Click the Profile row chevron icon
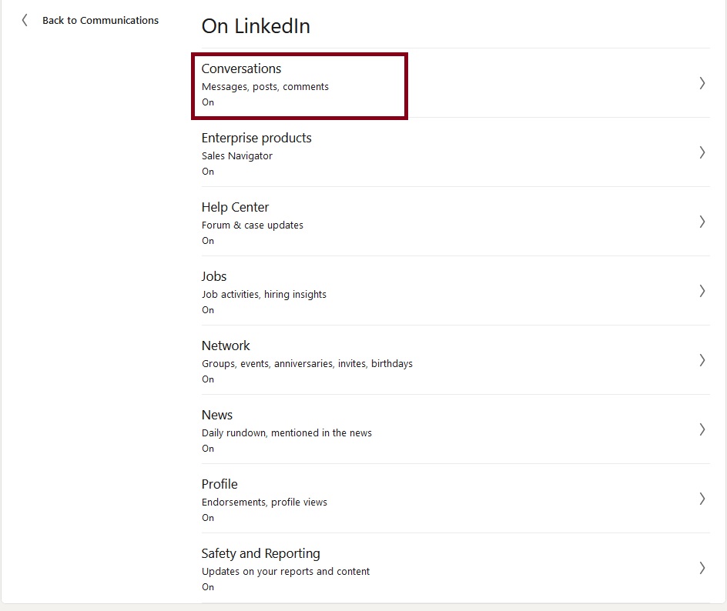 tap(702, 499)
